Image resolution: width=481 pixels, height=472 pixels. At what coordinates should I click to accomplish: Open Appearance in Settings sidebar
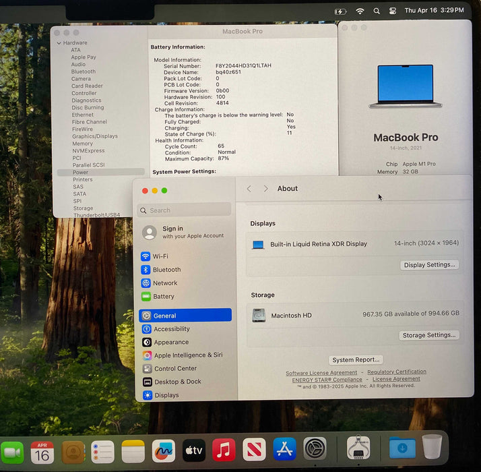pos(185,342)
